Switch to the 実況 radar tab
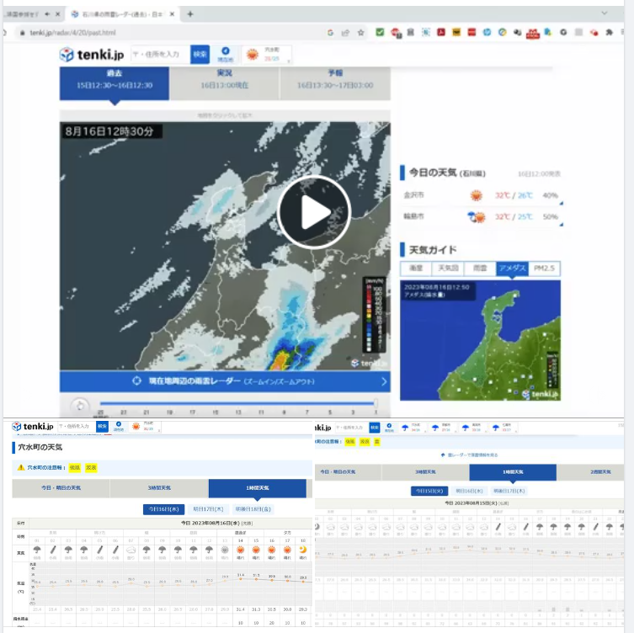This screenshot has height=633, width=634. pos(224,83)
